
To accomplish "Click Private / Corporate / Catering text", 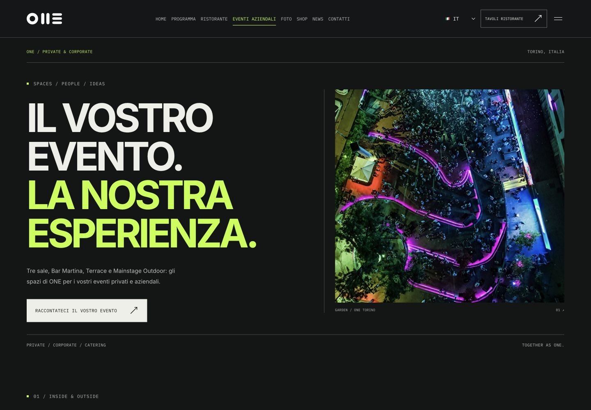I will (x=66, y=345).
